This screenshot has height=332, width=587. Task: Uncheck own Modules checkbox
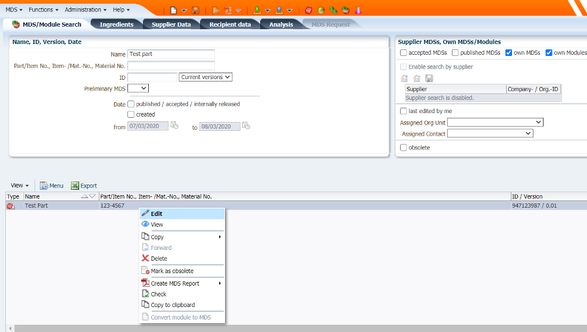click(549, 53)
